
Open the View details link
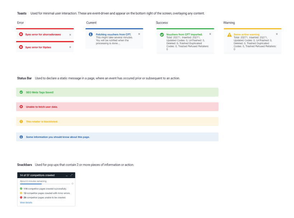pyautogui.click(x=26, y=203)
